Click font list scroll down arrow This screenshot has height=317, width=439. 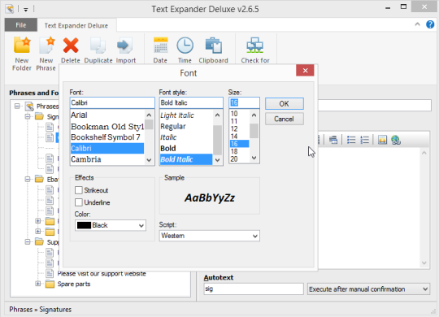(x=149, y=160)
